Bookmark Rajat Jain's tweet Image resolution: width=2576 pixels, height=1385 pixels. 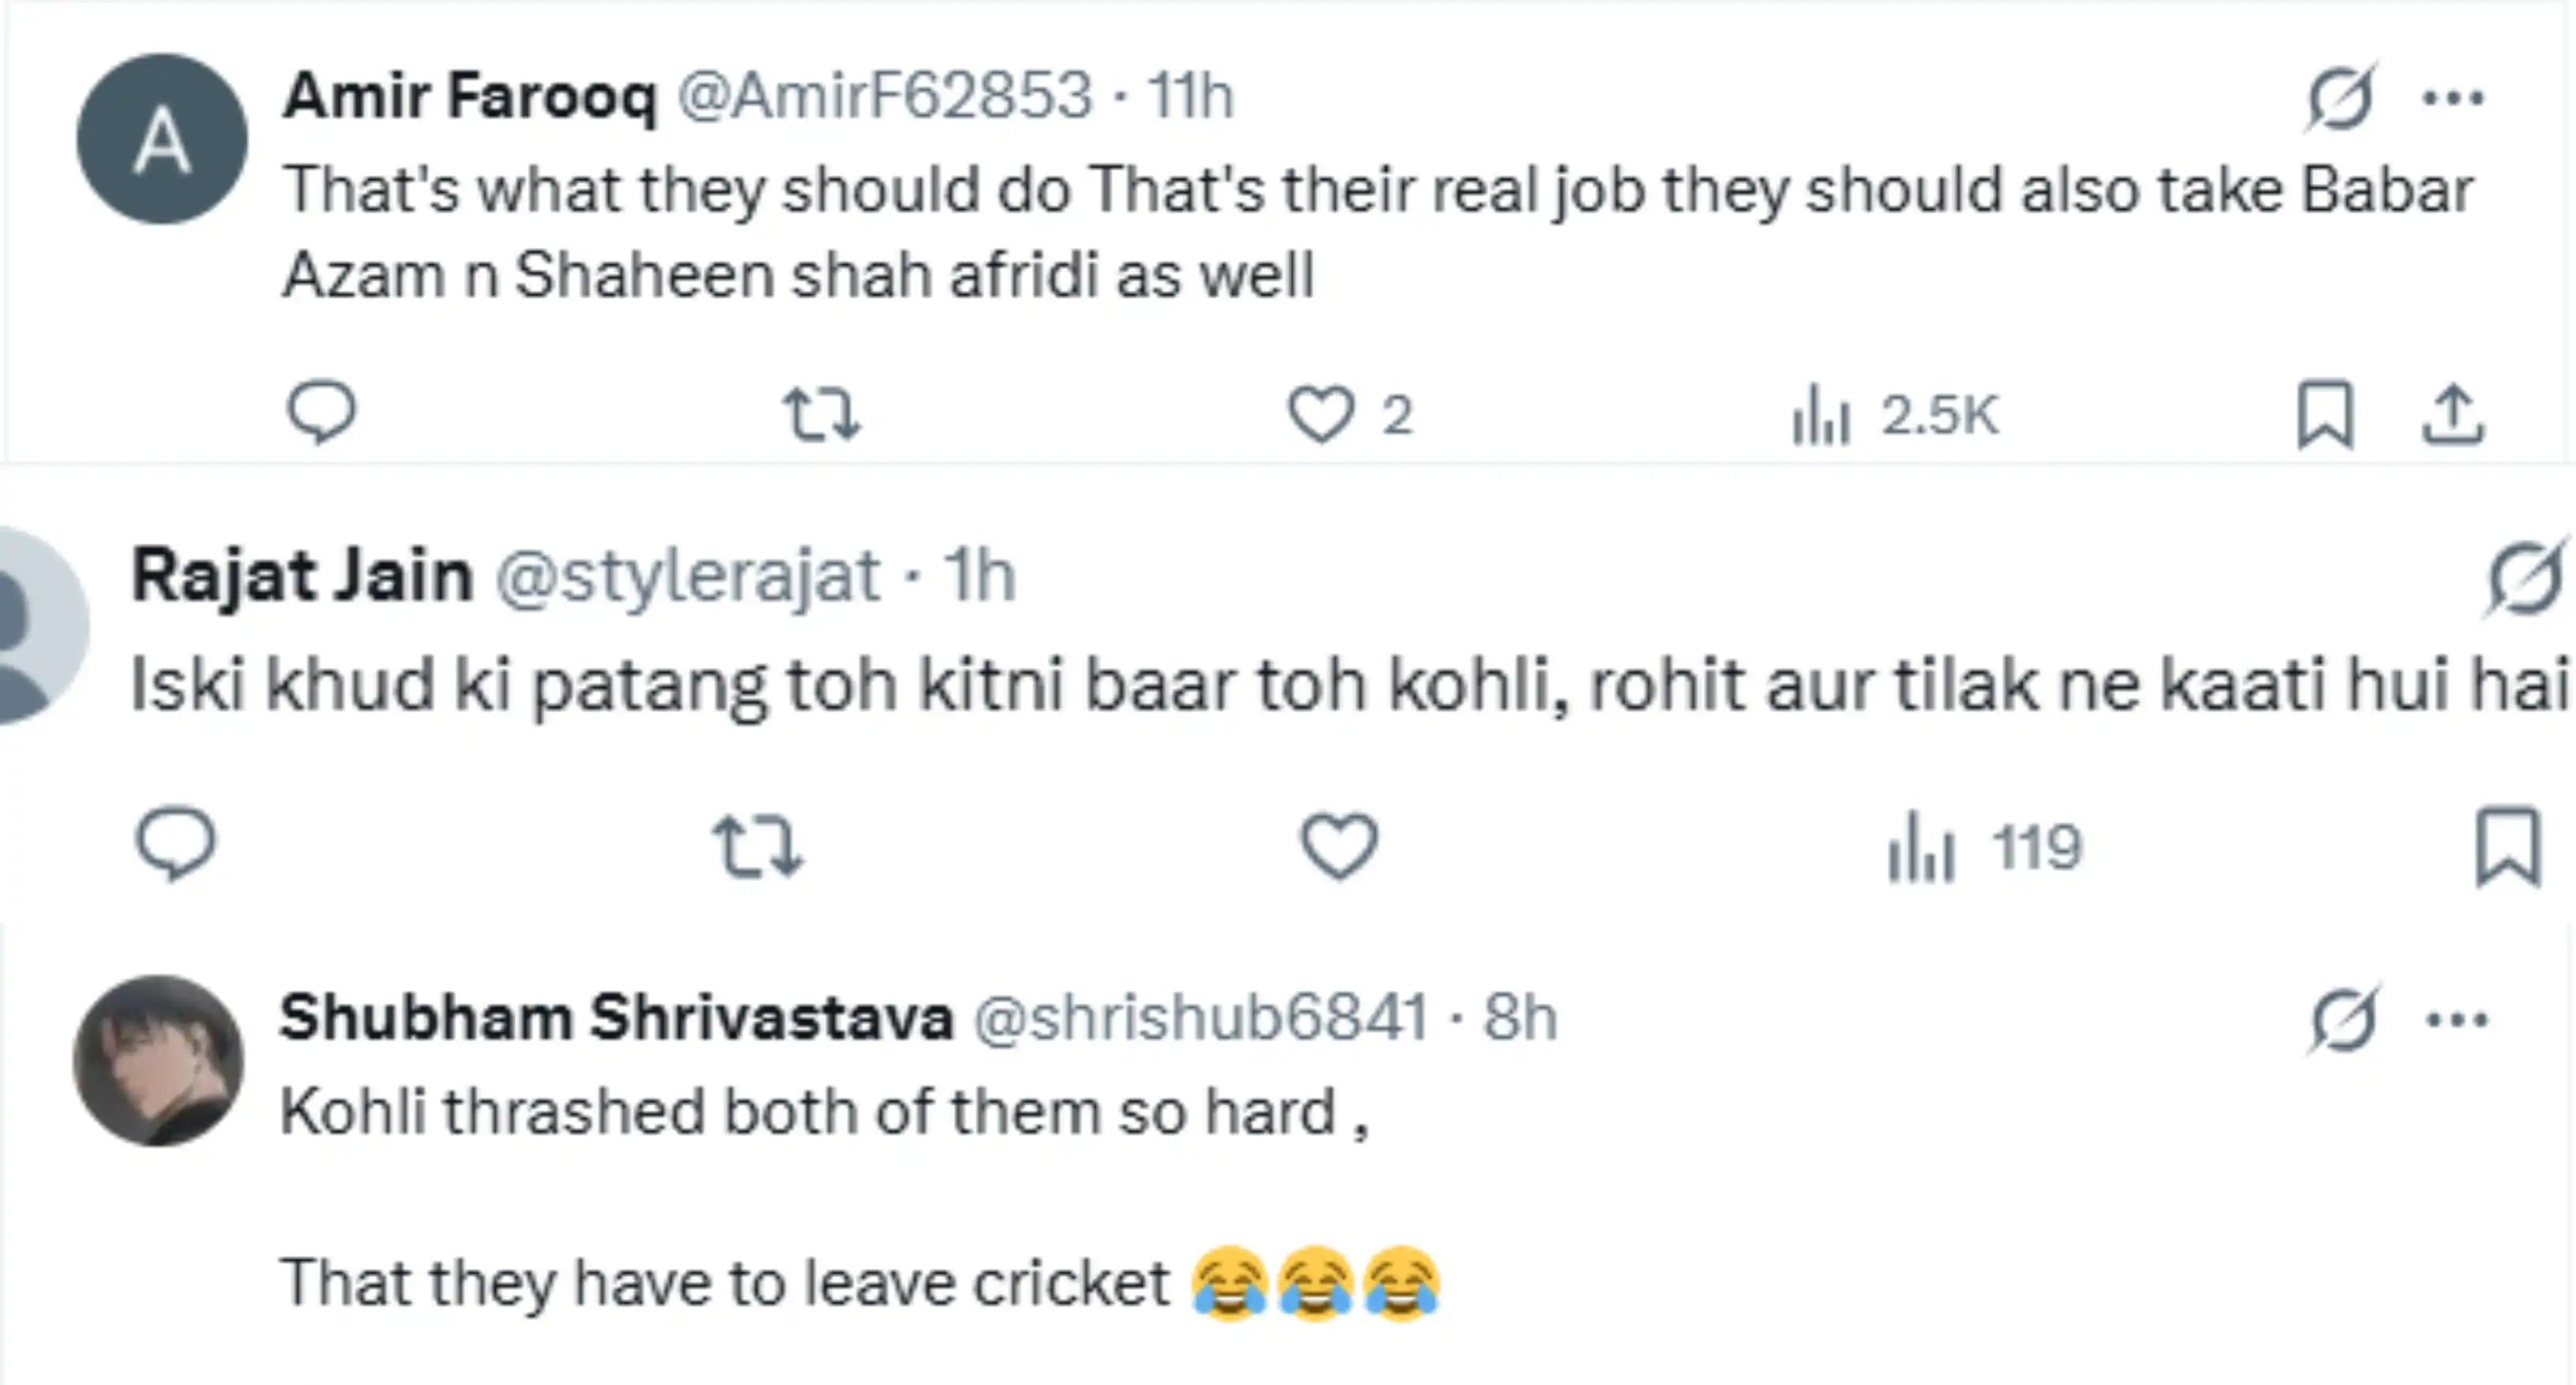pyautogui.click(x=2507, y=847)
